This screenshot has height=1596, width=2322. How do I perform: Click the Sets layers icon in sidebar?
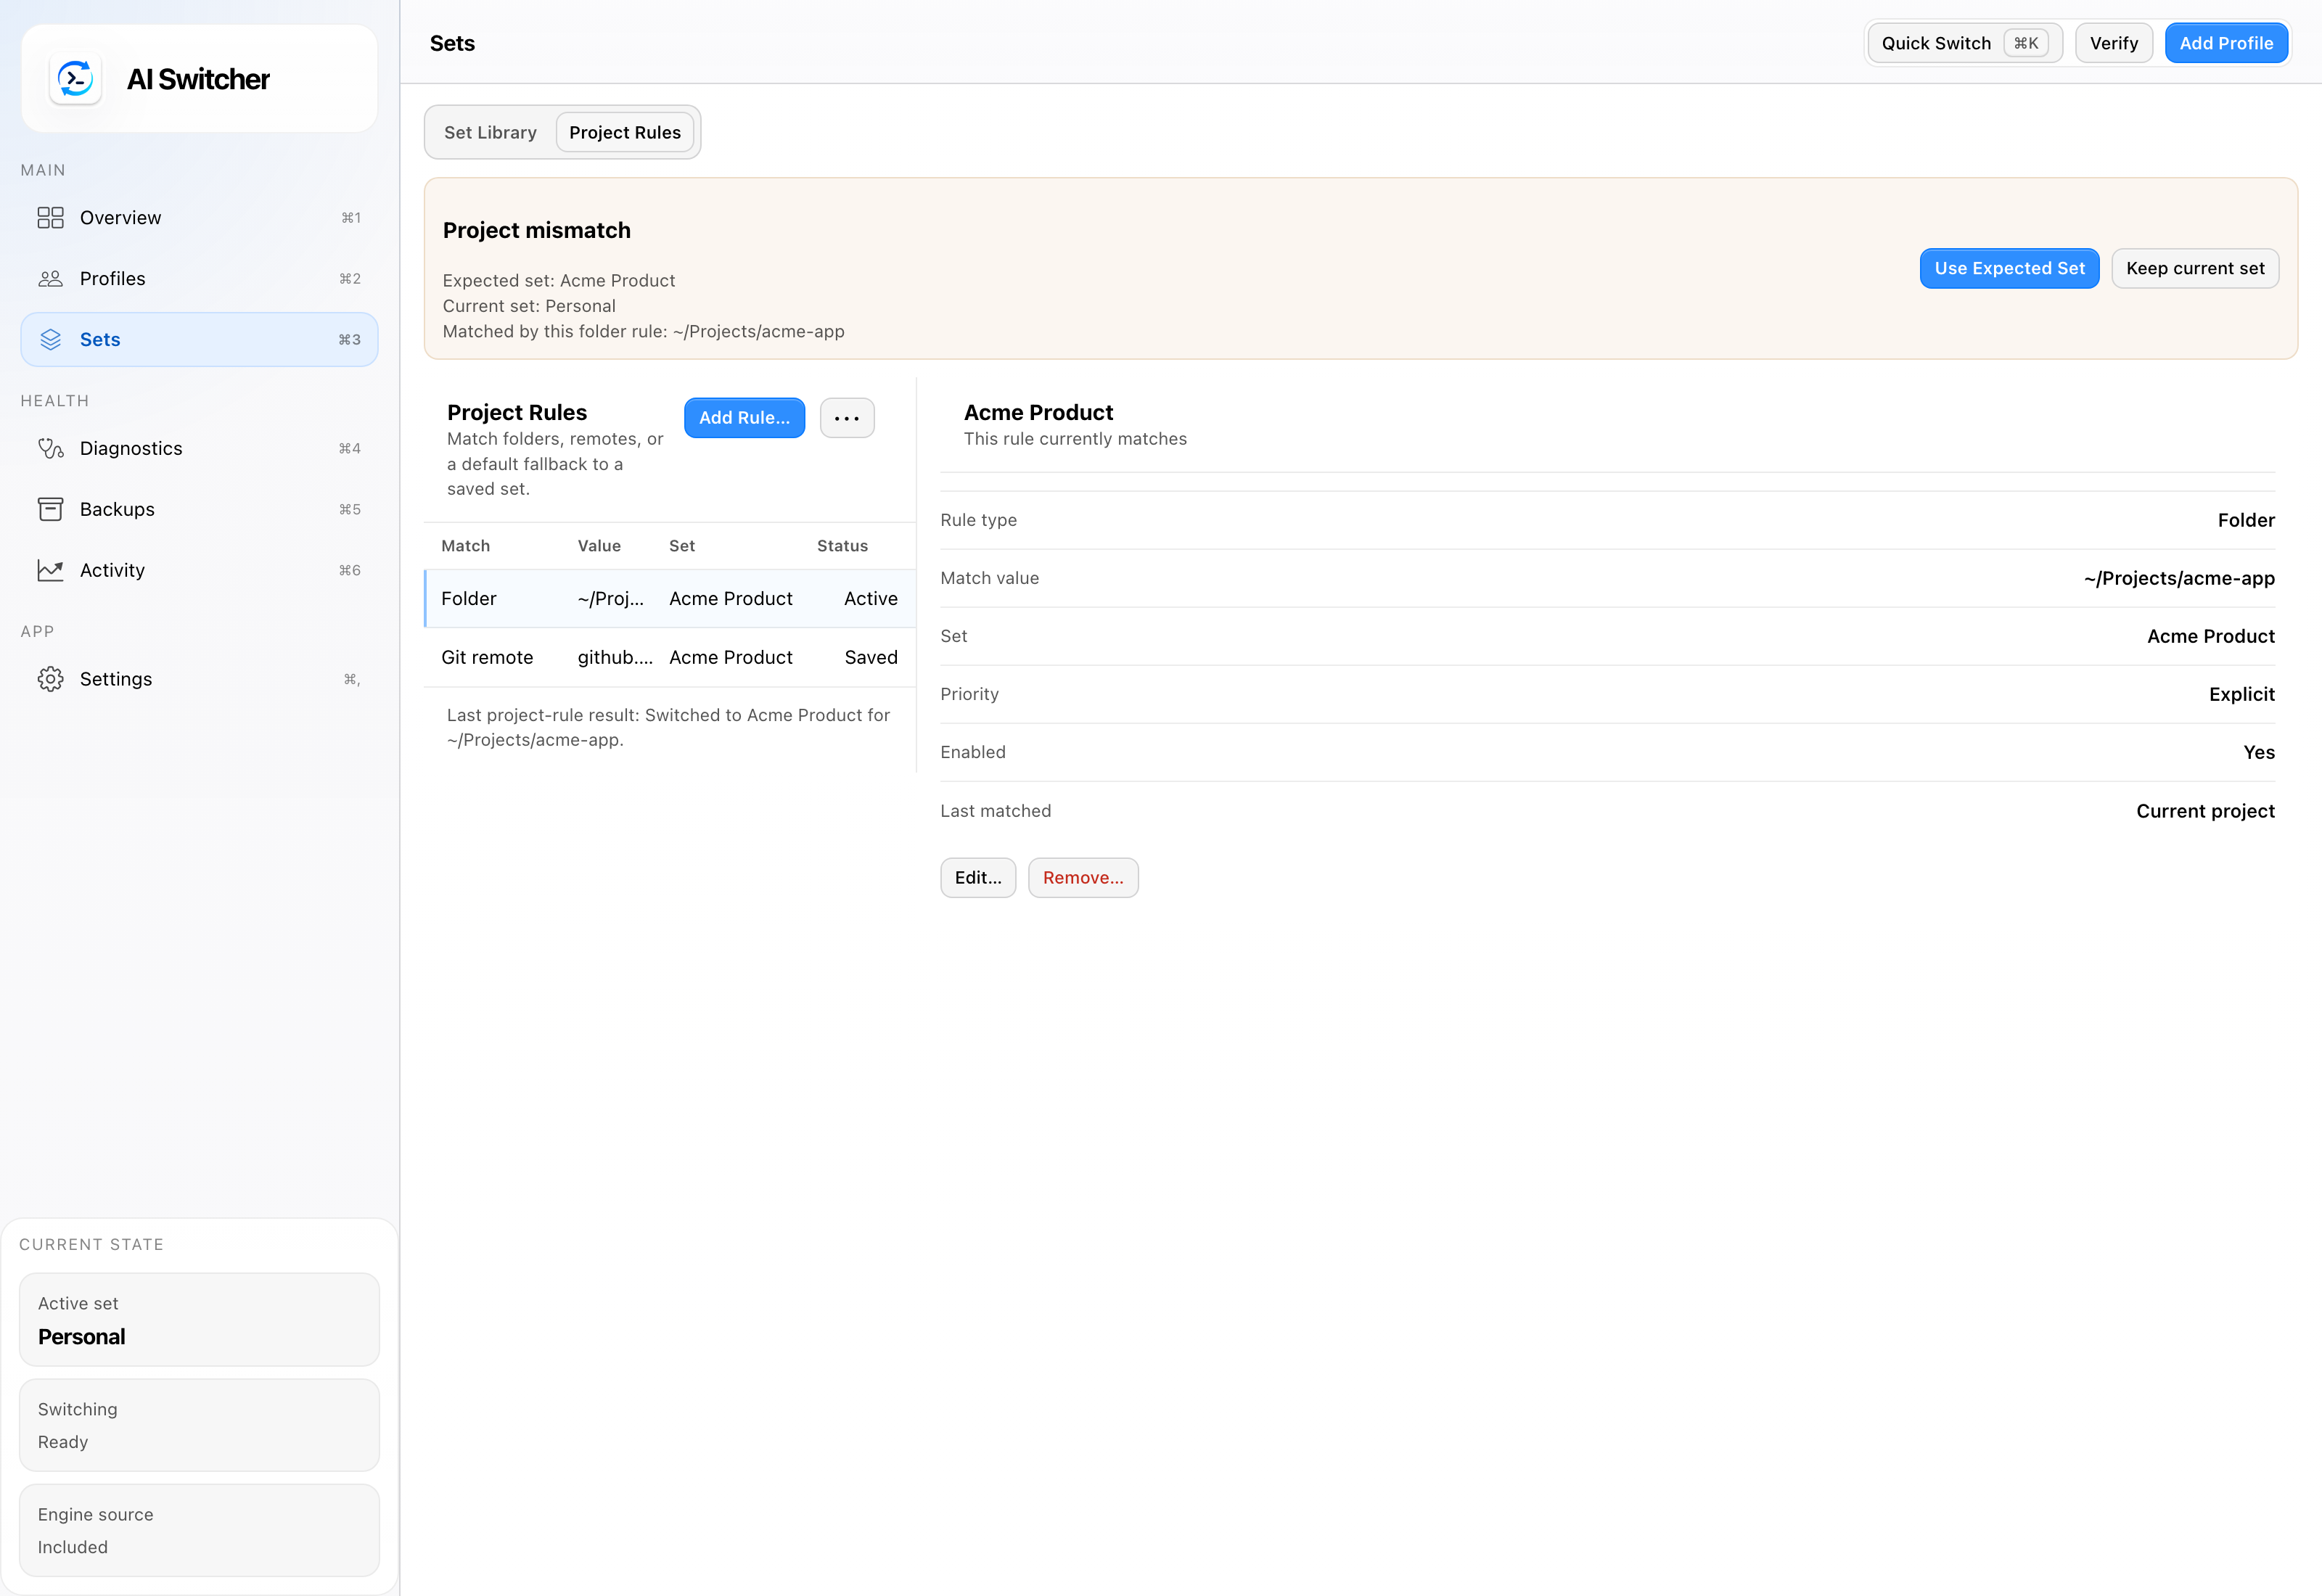point(50,340)
